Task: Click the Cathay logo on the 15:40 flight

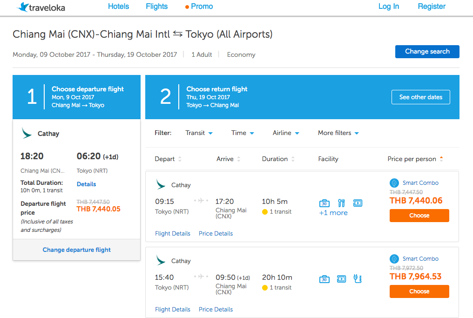Action: [x=161, y=260]
